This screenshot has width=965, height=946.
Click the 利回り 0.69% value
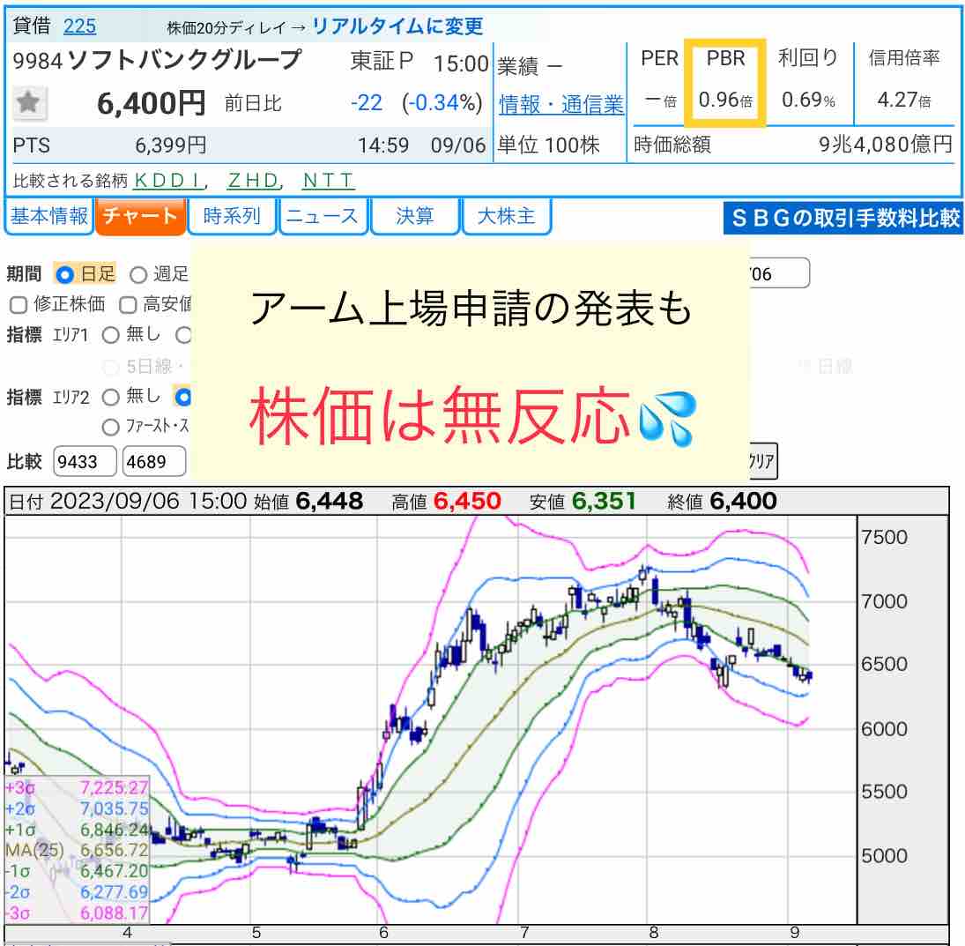pos(808,100)
